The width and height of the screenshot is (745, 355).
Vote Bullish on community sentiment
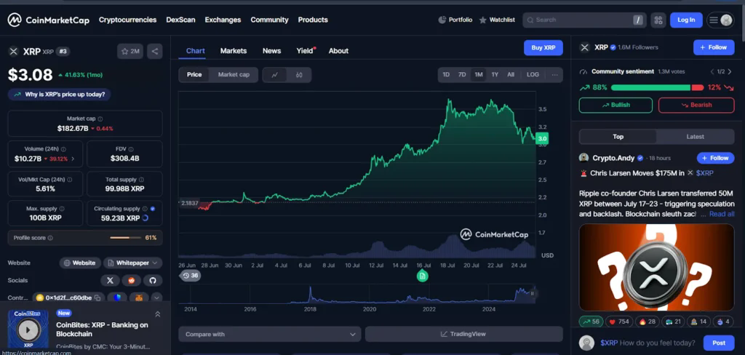coord(615,105)
